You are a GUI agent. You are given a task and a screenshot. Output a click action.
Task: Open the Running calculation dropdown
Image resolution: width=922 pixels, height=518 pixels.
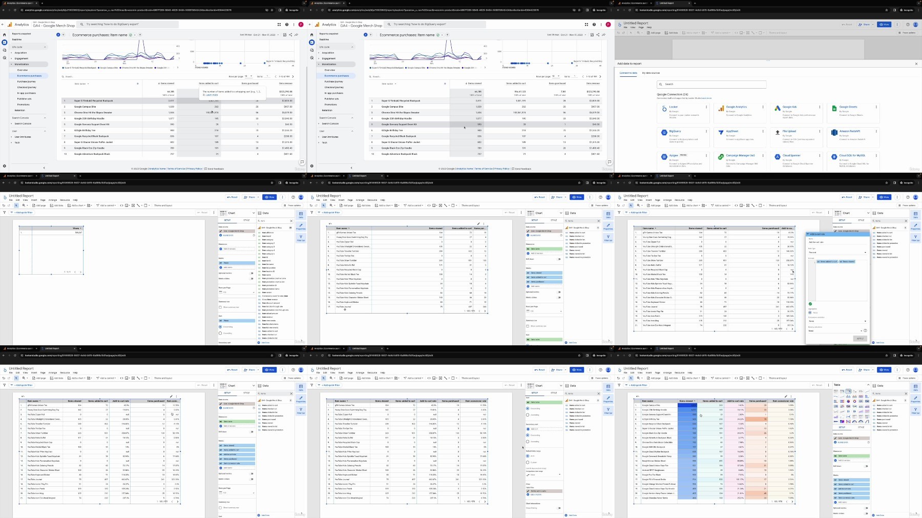(x=835, y=330)
